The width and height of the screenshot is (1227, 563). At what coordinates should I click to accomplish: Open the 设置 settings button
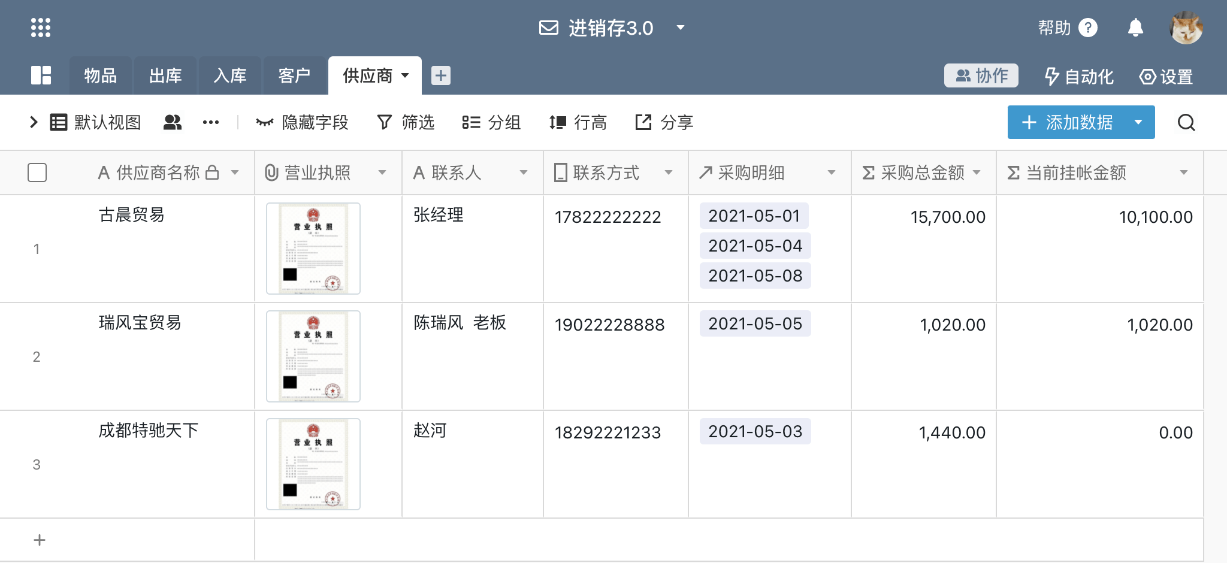pos(1166,76)
